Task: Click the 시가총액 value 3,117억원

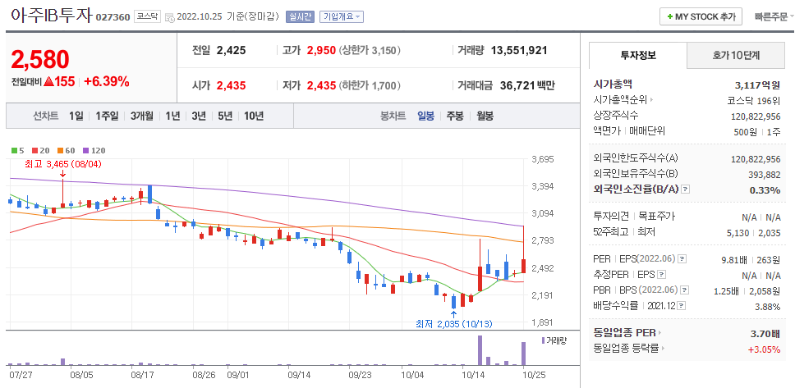Action: [757, 84]
